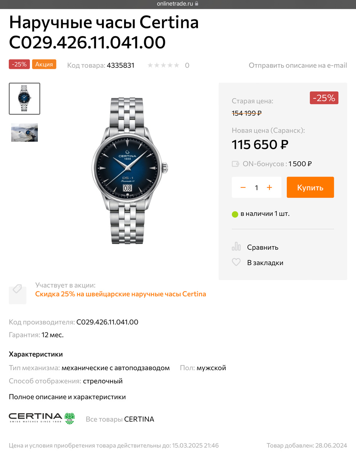The height and width of the screenshot is (466, 356).
Task: Click the heart bookmark icon
Action: [x=236, y=262]
